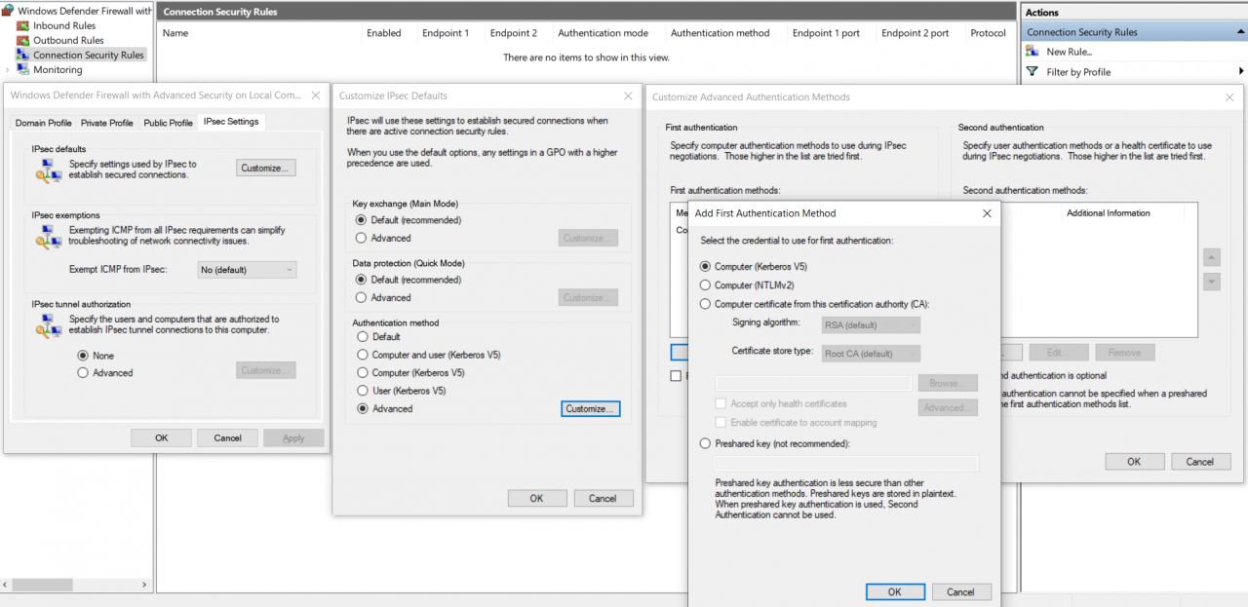Click the Inbound Rules tree icon
This screenshot has width=1248, height=607.
(x=23, y=26)
